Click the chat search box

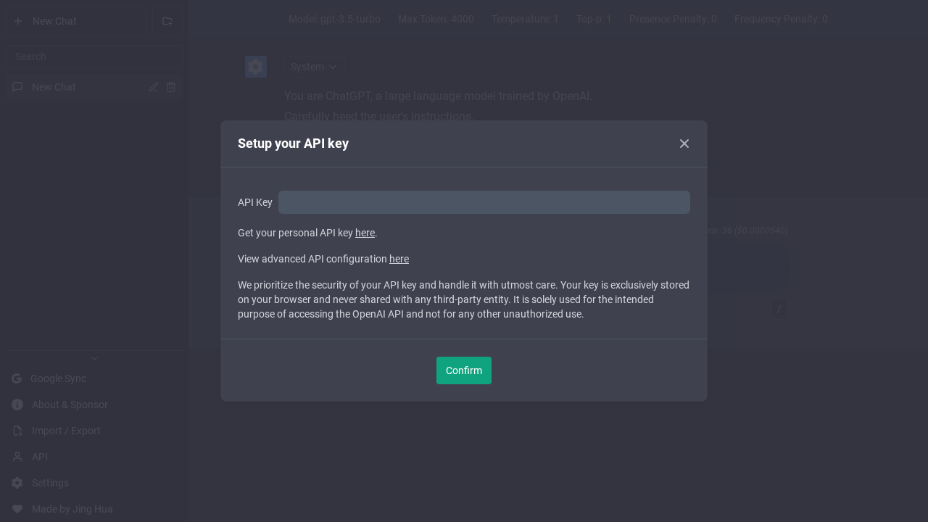pyautogui.click(x=94, y=56)
